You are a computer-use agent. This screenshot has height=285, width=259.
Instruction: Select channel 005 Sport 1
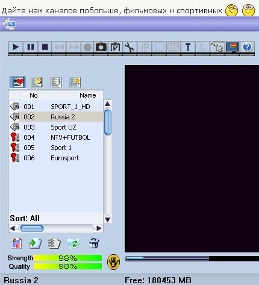click(x=56, y=148)
